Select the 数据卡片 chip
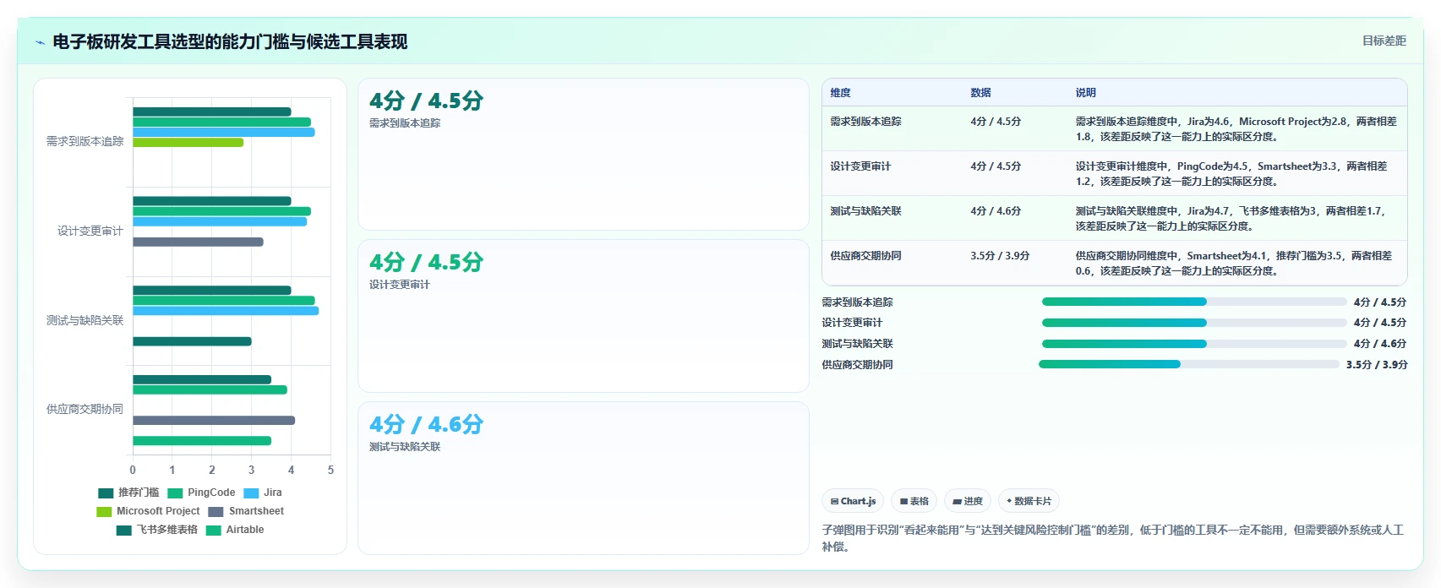Screen dimensions: 1441x588 click(x=1029, y=501)
